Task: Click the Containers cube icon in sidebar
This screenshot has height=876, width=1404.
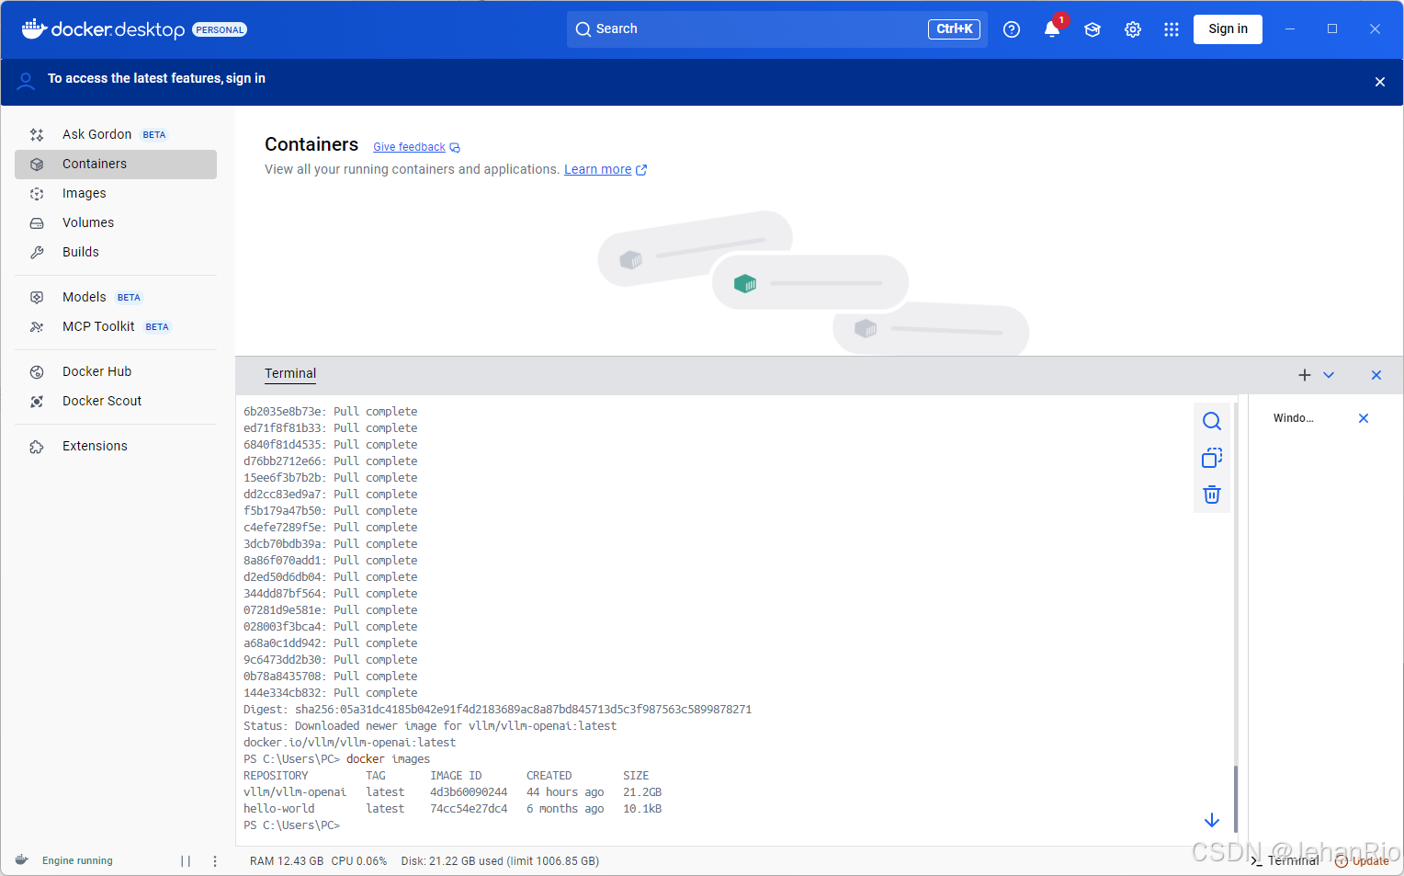Action: click(x=37, y=164)
